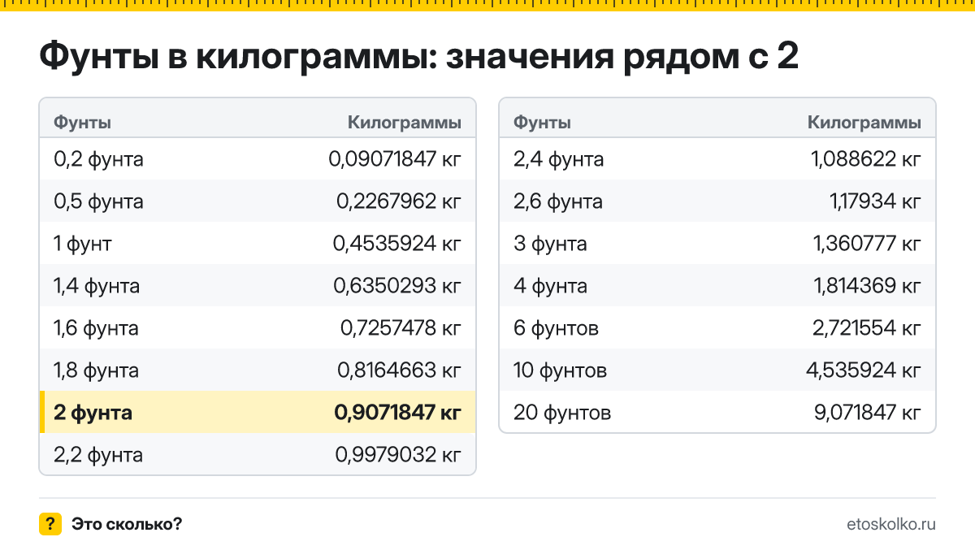Click the '0,8164663 кг' value
Screen dimensions: 975x550
pyautogui.click(x=399, y=370)
